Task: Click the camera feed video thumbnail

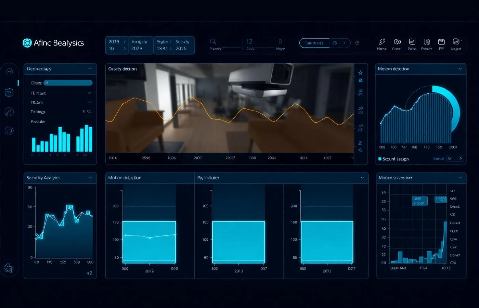Action: click(230, 108)
